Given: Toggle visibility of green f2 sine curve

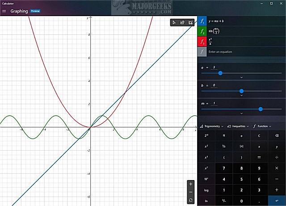Looking at the screenshot, I should point(202,31).
